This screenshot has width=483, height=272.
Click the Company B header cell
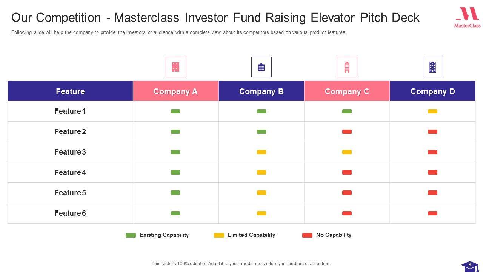261,91
